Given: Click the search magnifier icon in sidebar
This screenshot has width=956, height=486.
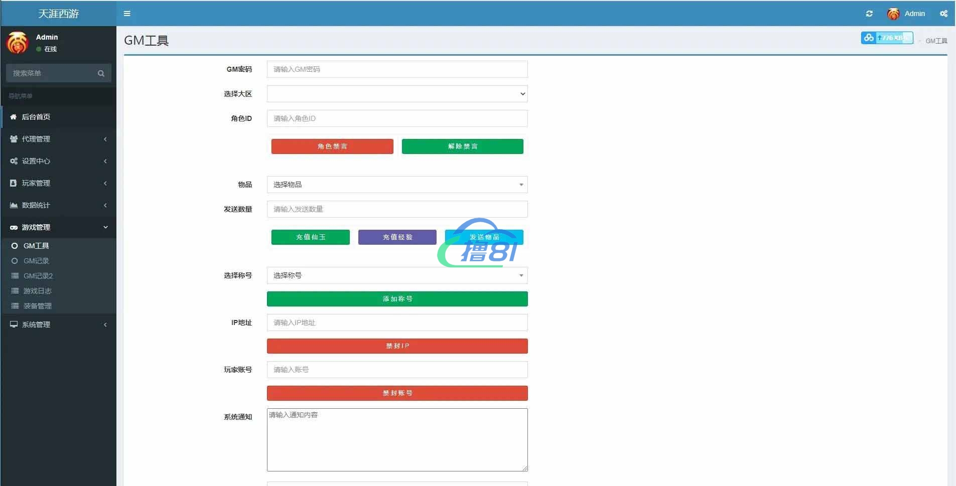Looking at the screenshot, I should pyautogui.click(x=101, y=73).
